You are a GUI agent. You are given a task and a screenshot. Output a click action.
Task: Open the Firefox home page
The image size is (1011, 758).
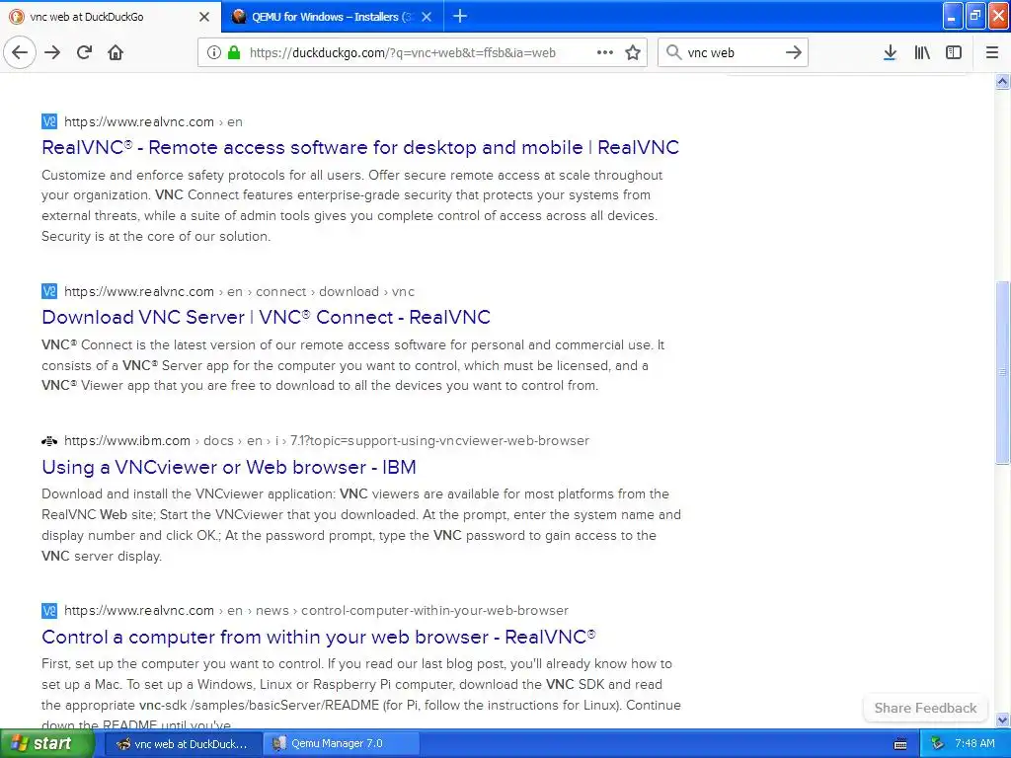click(x=116, y=53)
